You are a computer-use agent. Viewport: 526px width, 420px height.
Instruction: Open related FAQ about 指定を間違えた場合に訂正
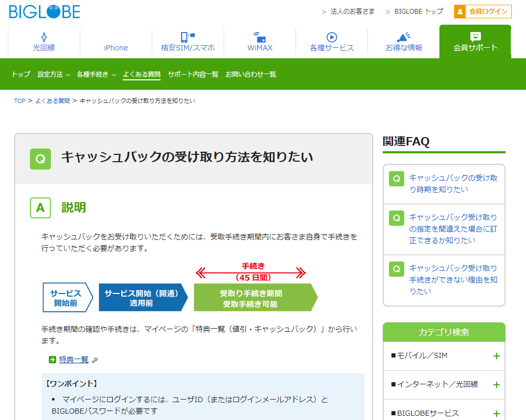(453, 229)
